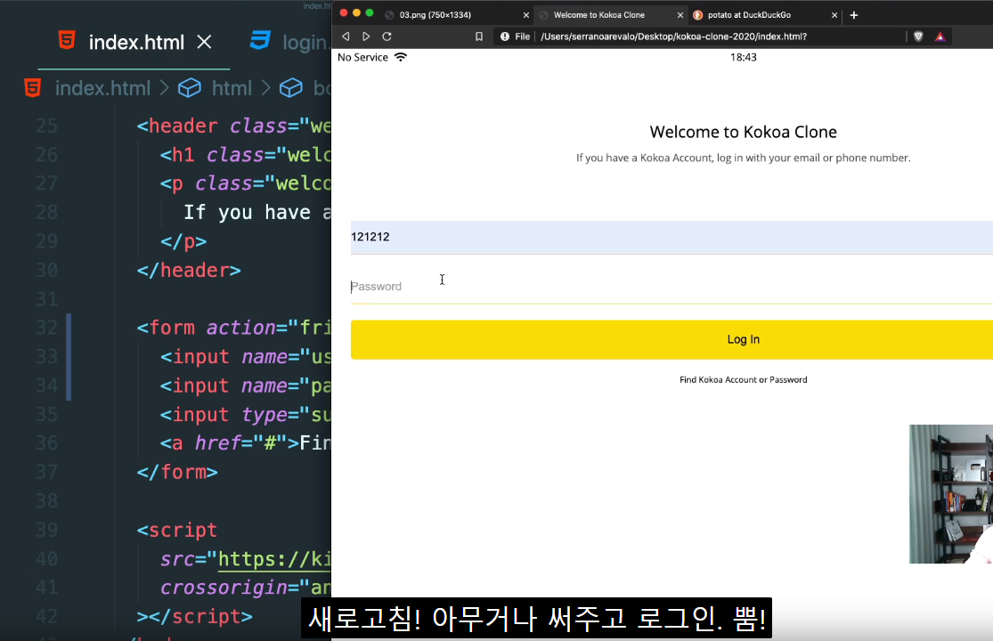Reload the Kokoa Clone page
Image resolution: width=993 pixels, height=641 pixels.
pyautogui.click(x=387, y=37)
